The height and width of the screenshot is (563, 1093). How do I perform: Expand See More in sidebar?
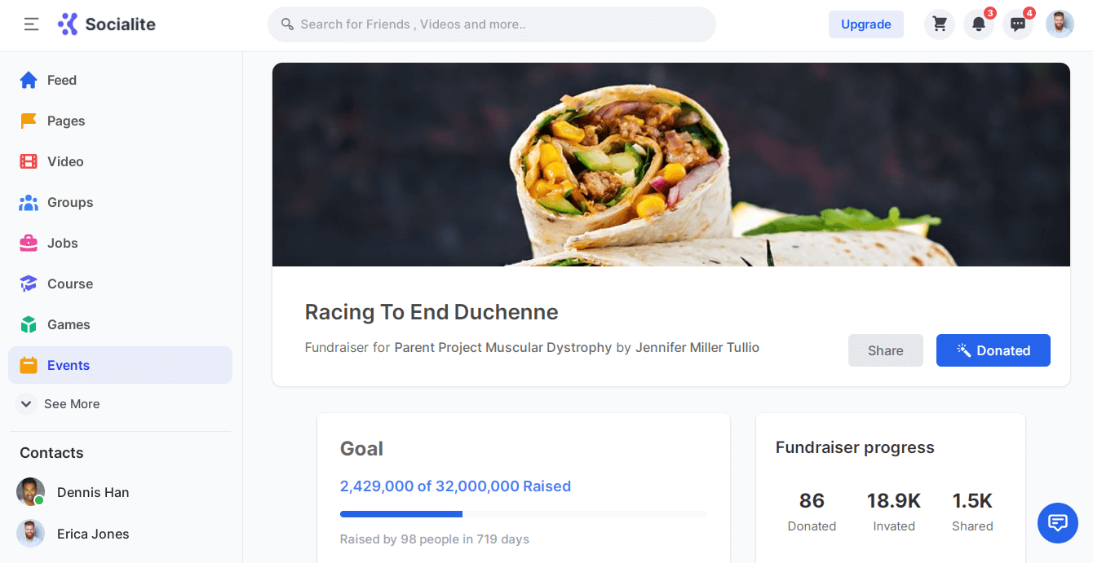tap(60, 404)
